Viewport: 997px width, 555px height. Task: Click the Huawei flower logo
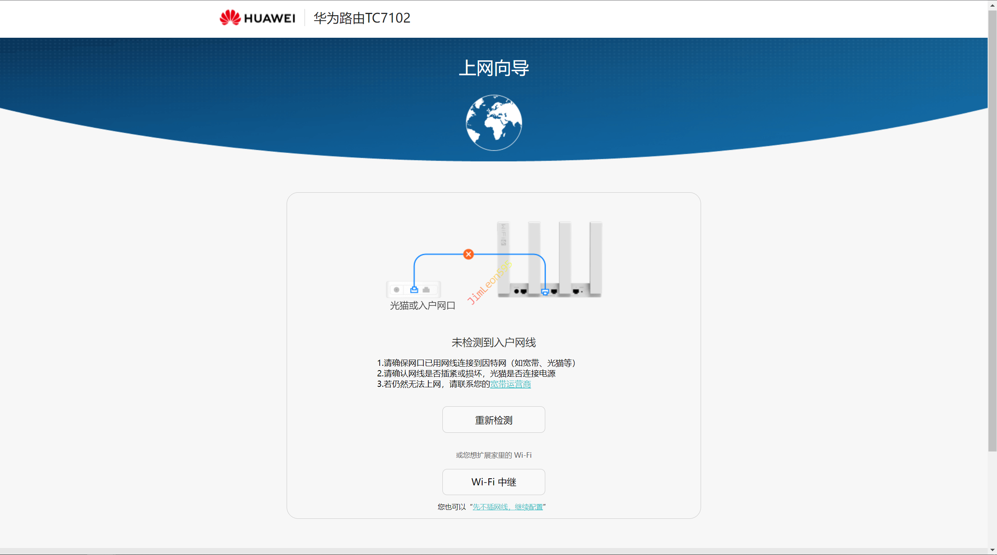pyautogui.click(x=230, y=18)
